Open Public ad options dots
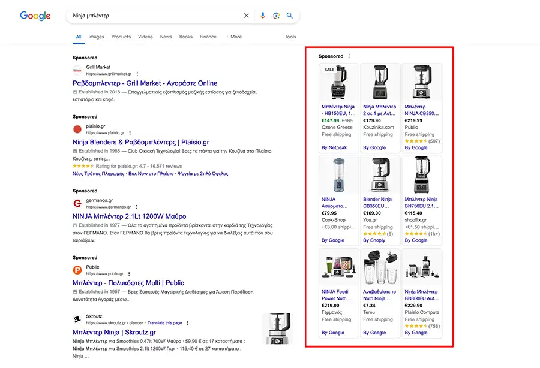This screenshot has height=368, width=540. (x=129, y=274)
